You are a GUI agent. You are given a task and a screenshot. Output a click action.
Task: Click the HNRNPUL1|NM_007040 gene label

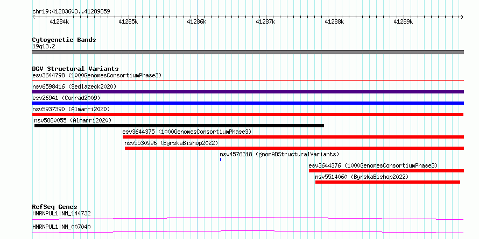coord(61,227)
